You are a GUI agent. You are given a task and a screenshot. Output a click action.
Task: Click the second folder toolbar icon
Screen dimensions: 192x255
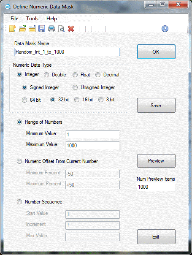[x=32, y=29]
